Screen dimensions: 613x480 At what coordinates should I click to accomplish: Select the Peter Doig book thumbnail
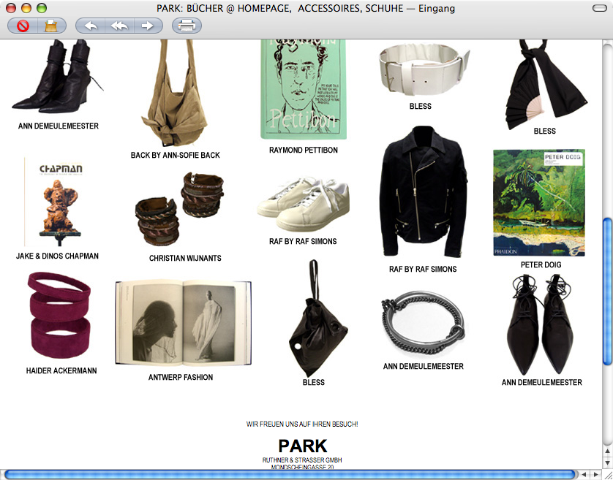pyautogui.click(x=538, y=202)
